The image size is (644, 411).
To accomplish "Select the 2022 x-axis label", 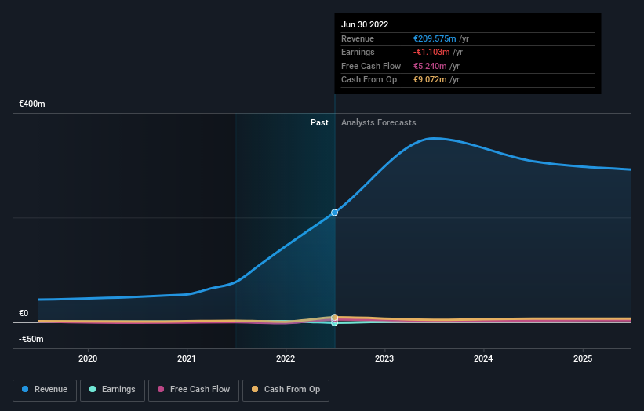I will pos(286,358).
